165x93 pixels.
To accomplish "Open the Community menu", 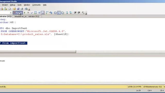I will (x=37, y=5).
